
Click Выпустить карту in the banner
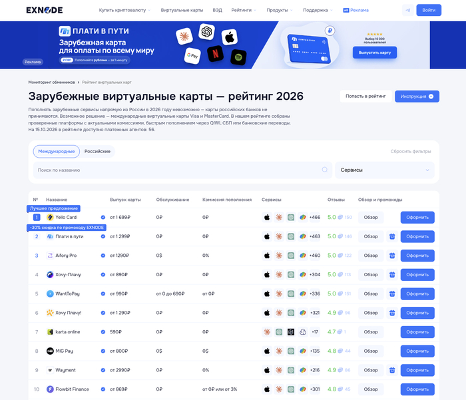click(x=375, y=53)
